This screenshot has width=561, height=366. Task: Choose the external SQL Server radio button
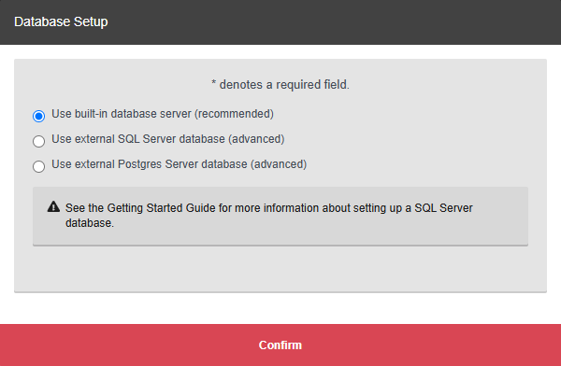tap(38, 141)
